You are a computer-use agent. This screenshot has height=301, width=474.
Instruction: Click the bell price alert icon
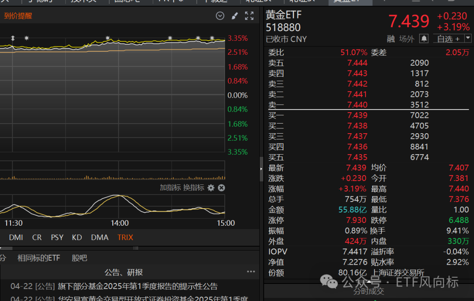click(x=424, y=39)
